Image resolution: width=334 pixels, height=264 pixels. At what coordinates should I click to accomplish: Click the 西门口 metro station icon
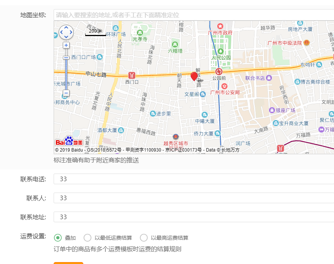[x=132, y=74]
